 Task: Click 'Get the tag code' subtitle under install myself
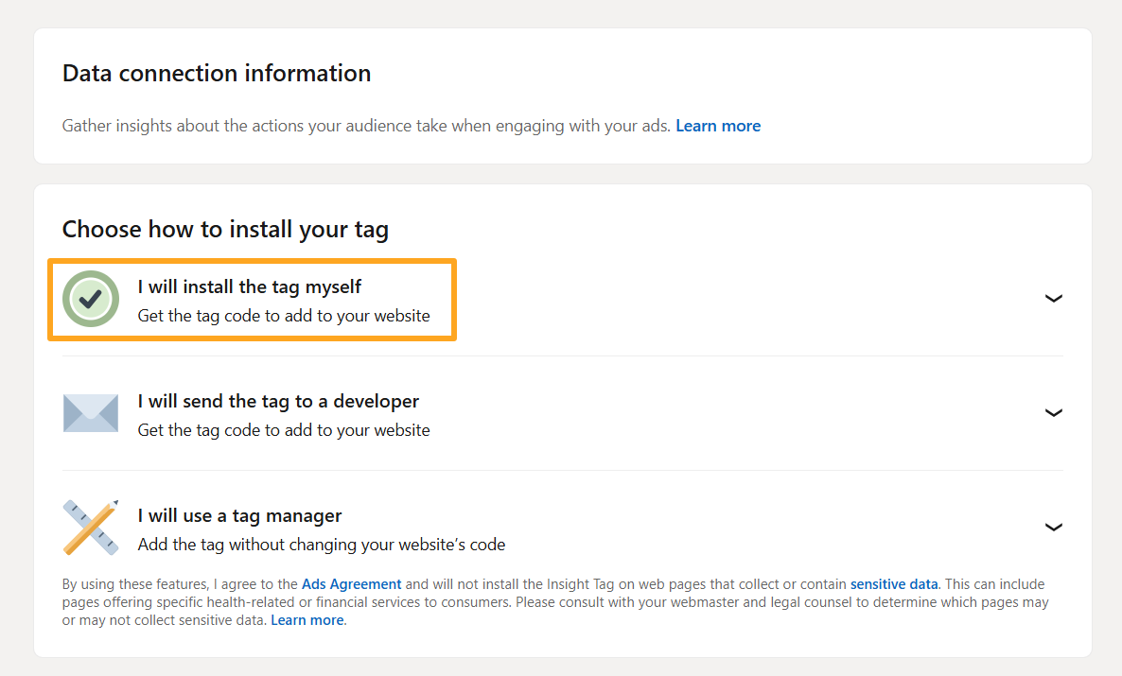(284, 316)
